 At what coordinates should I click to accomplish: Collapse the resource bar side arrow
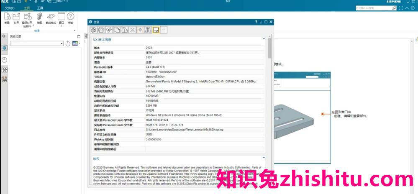tap(85, 41)
